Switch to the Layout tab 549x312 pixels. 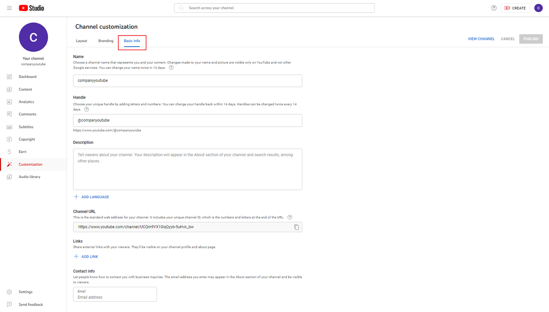[81, 41]
